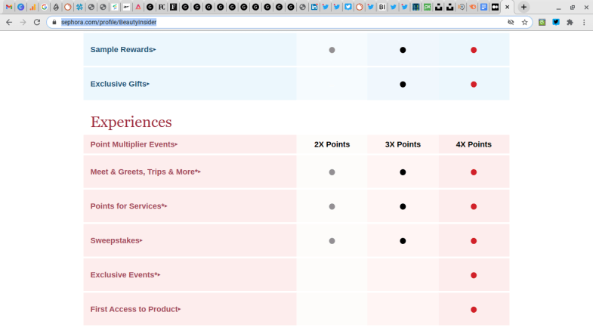Open the blue snowflake icon tab

[79, 7]
